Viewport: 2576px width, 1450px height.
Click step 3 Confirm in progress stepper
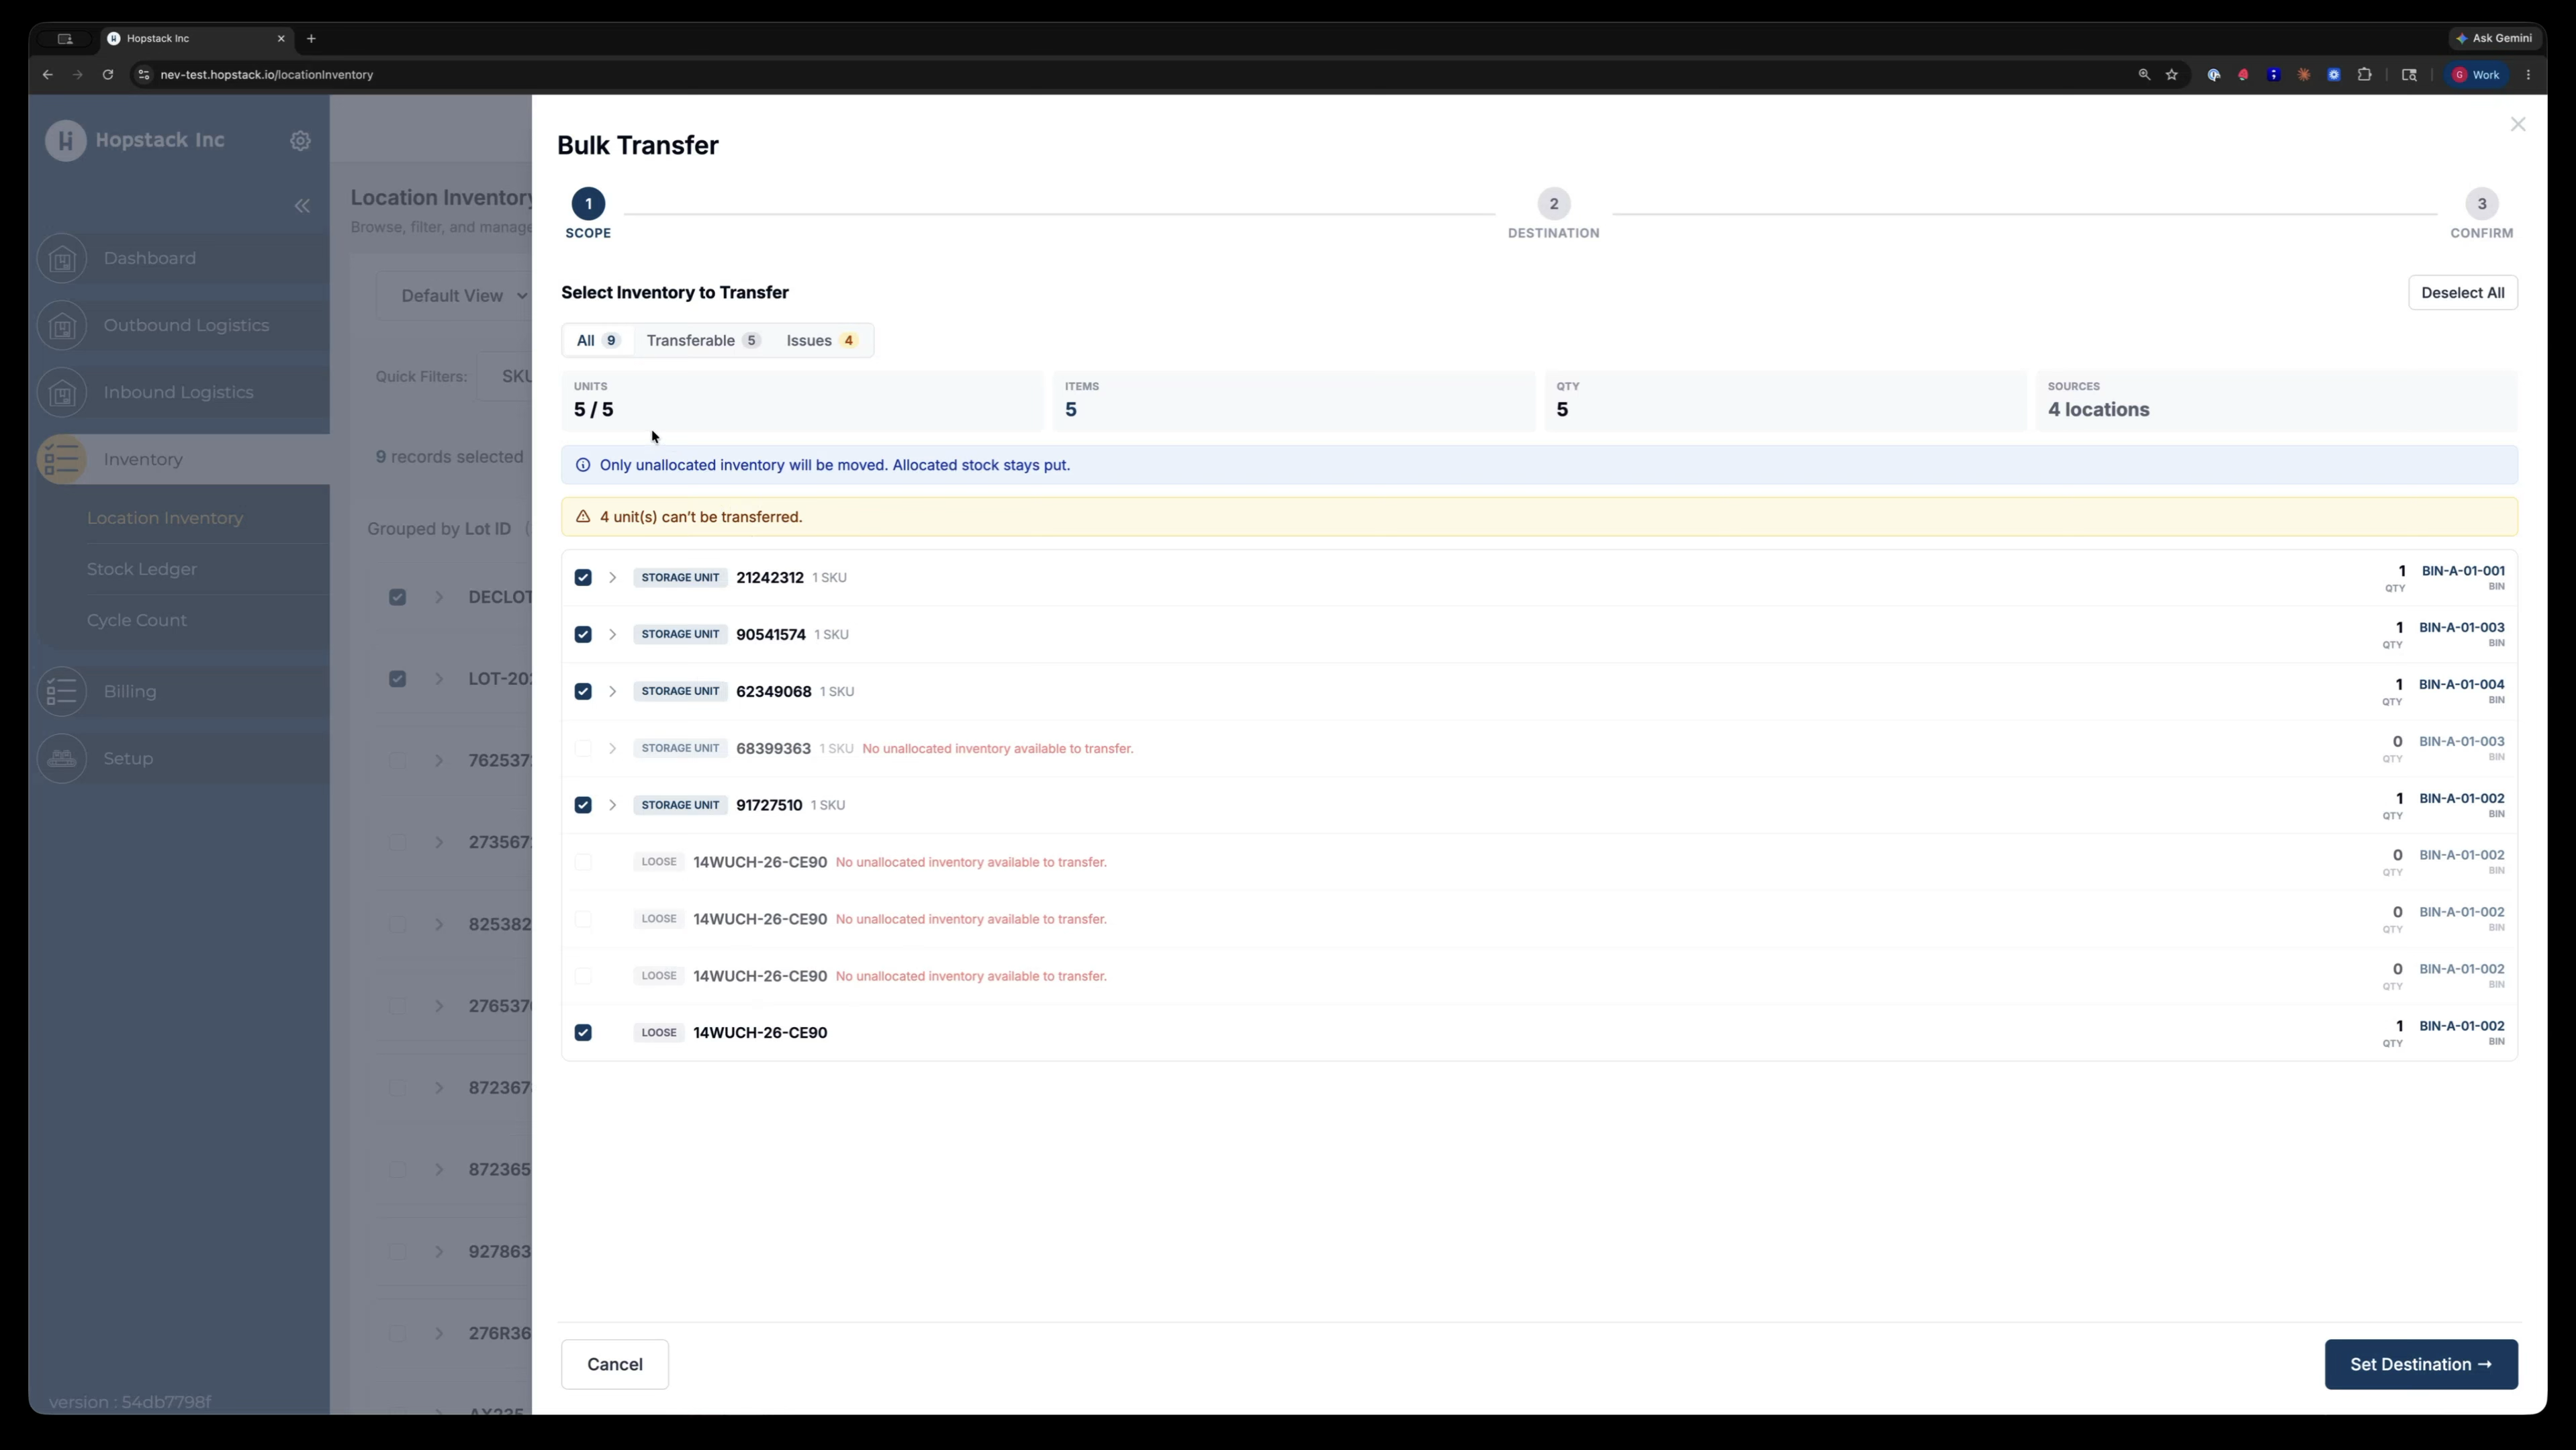tap(2481, 214)
